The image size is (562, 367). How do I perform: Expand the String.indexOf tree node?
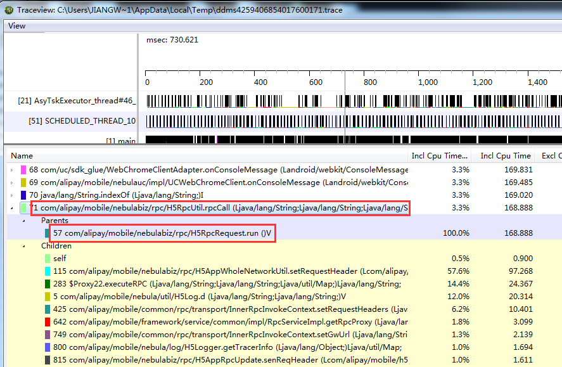11,195
